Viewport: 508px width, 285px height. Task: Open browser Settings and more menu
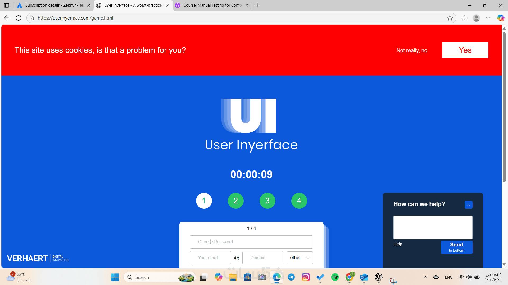click(x=488, y=18)
